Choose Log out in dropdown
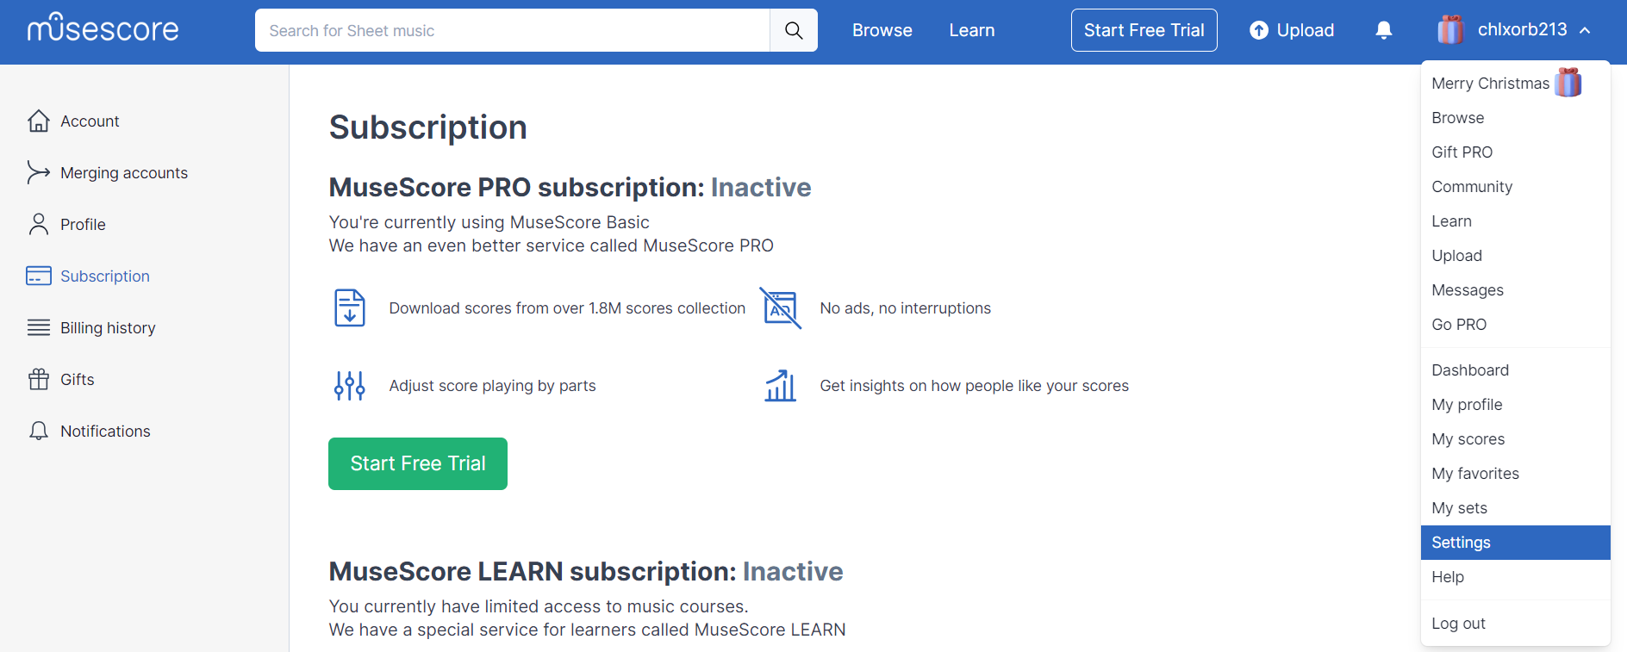The width and height of the screenshot is (1627, 652). click(1516, 623)
